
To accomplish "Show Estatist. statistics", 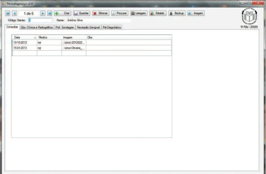I will (x=158, y=13).
